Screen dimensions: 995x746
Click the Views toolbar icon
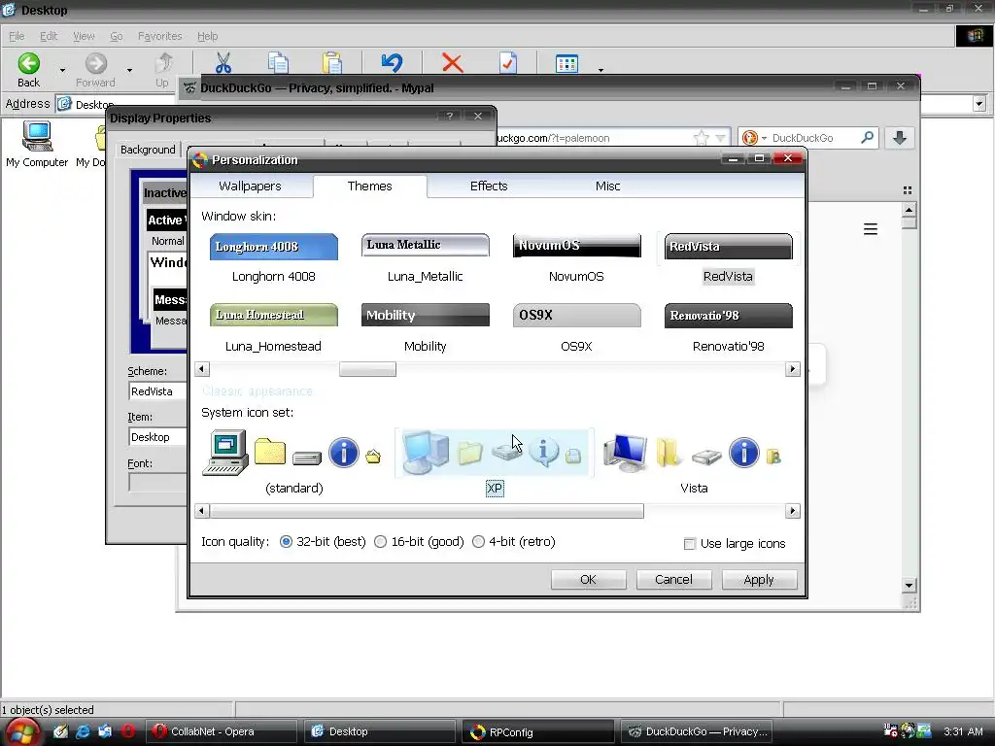pos(566,63)
